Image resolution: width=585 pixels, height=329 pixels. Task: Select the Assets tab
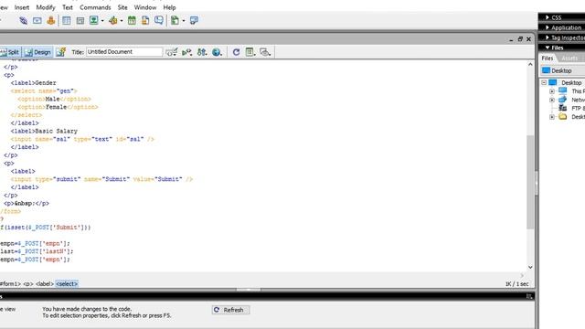(569, 58)
